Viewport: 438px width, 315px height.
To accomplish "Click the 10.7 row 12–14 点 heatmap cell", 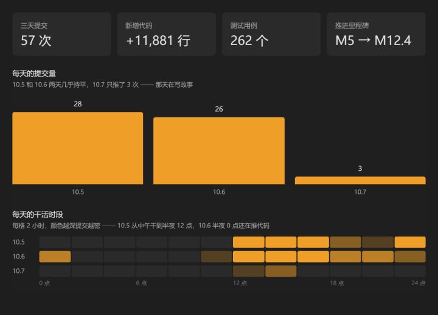I will pos(249,271).
